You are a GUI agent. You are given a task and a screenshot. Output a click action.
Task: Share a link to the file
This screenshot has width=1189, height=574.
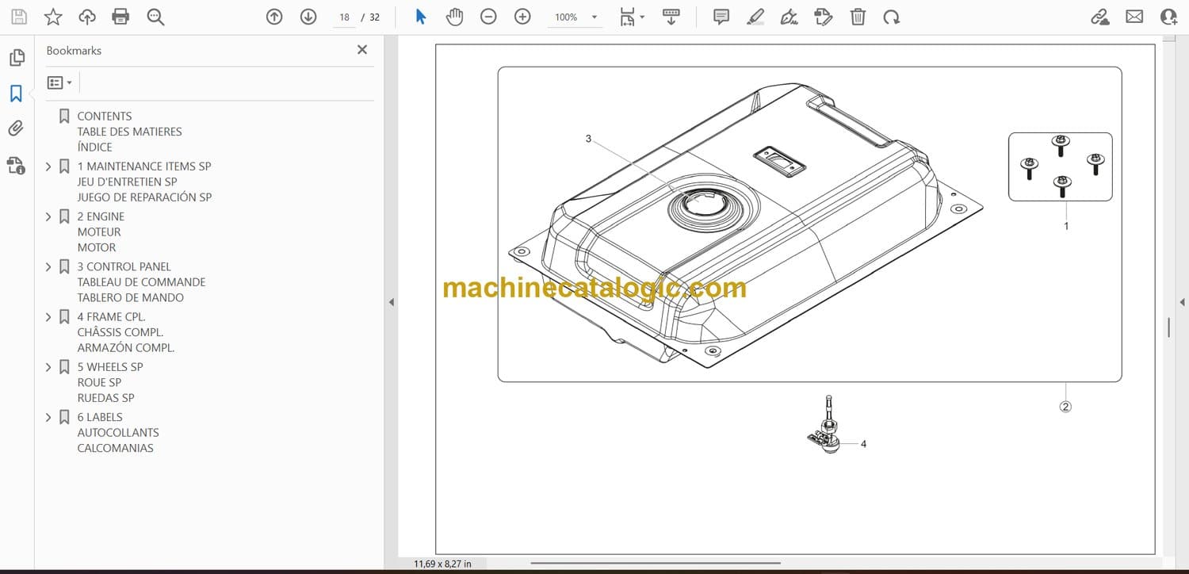[x=1099, y=17]
